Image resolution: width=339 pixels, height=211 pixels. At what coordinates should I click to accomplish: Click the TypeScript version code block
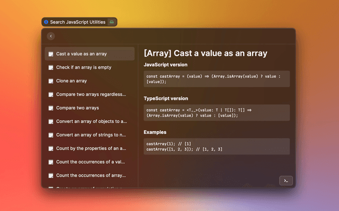(217, 112)
